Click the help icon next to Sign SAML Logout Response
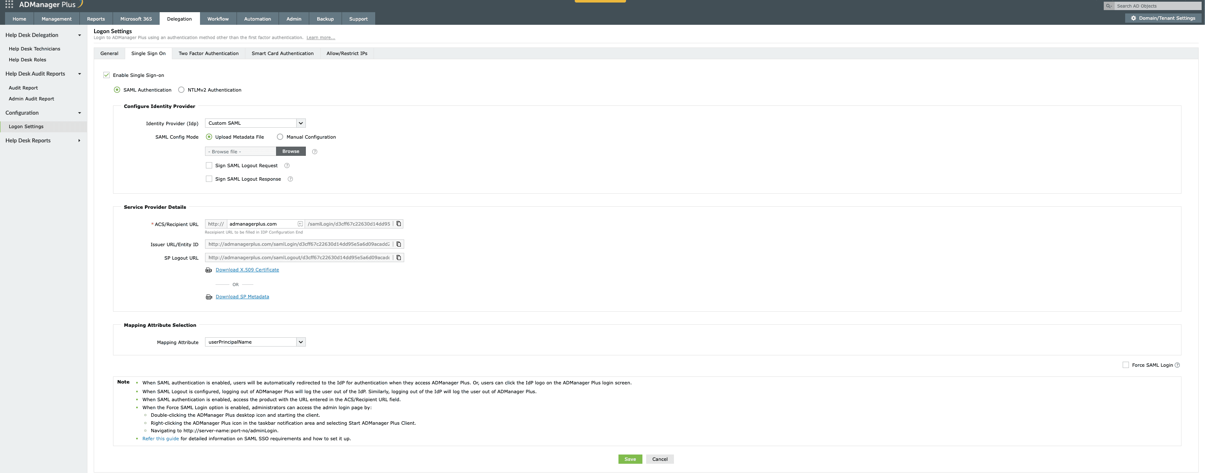Screen dimensions: 1205x473 tap(290, 179)
